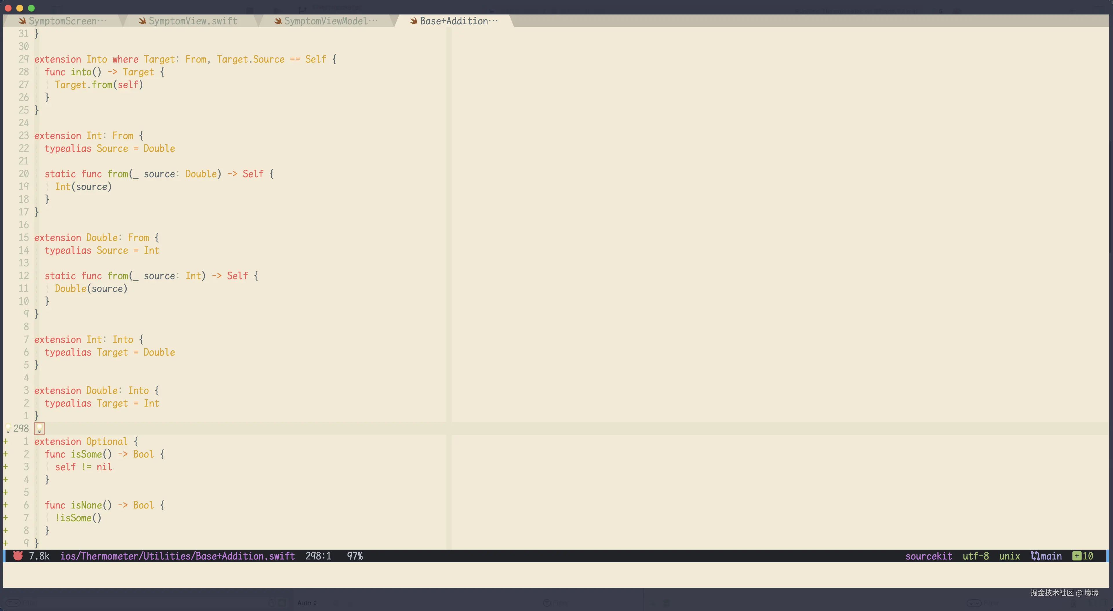1113x611 pixels.
Task: Place cursor on func isSome() line
Action: coord(104,454)
